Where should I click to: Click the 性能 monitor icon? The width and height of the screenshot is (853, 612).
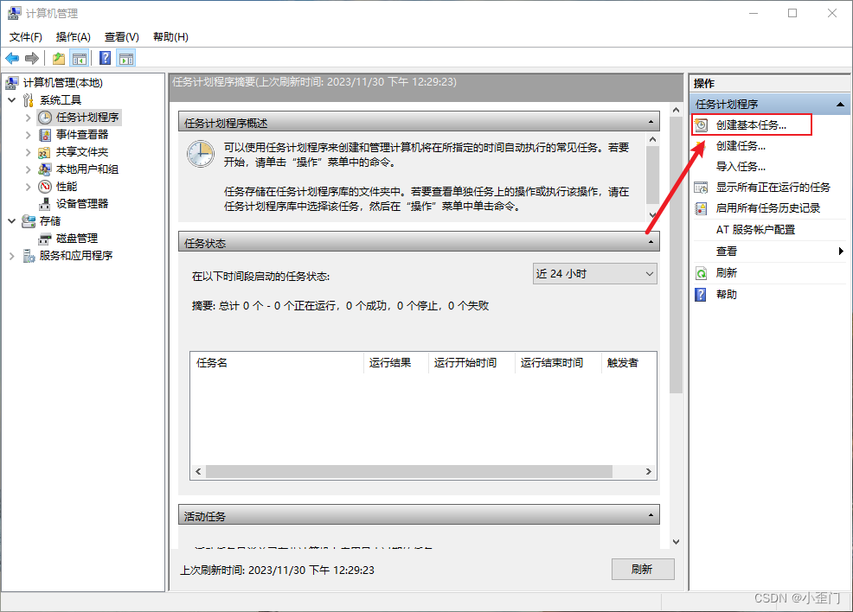(45, 187)
